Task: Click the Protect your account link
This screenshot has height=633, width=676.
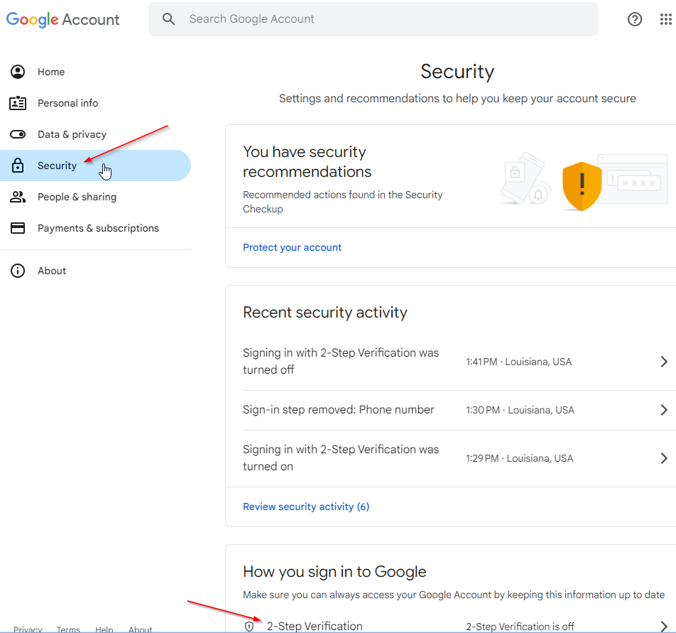Action: pyautogui.click(x=292, y=247)
